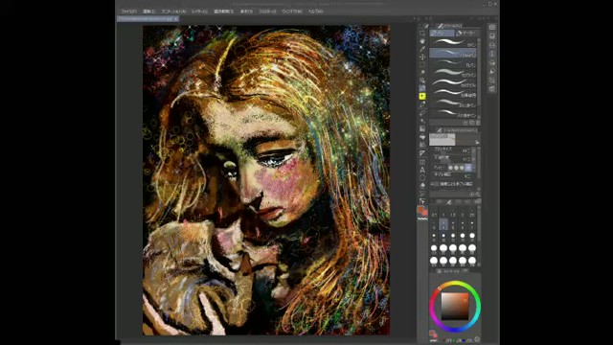The image size is (613, 345).
Task: Select brush size 0.7 preset
Action: coord(434,213)
